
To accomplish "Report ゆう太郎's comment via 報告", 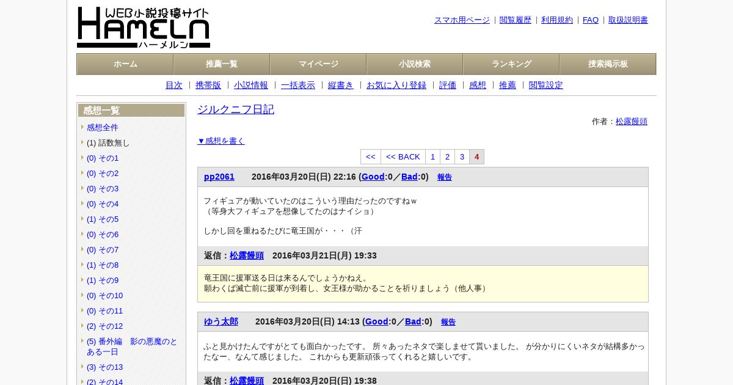I will pos(448,322).
